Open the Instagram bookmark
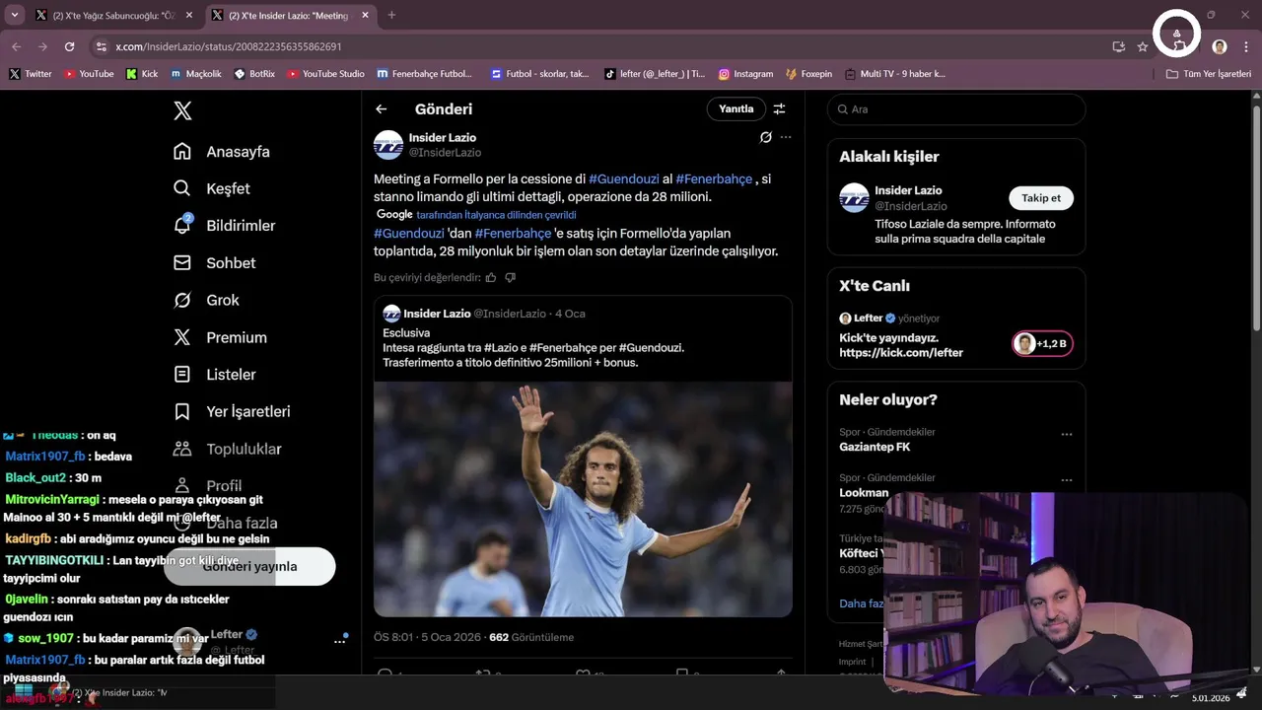Image resolution: width=1262 pixels, height=710 pixels. click(x=745, y=74)
